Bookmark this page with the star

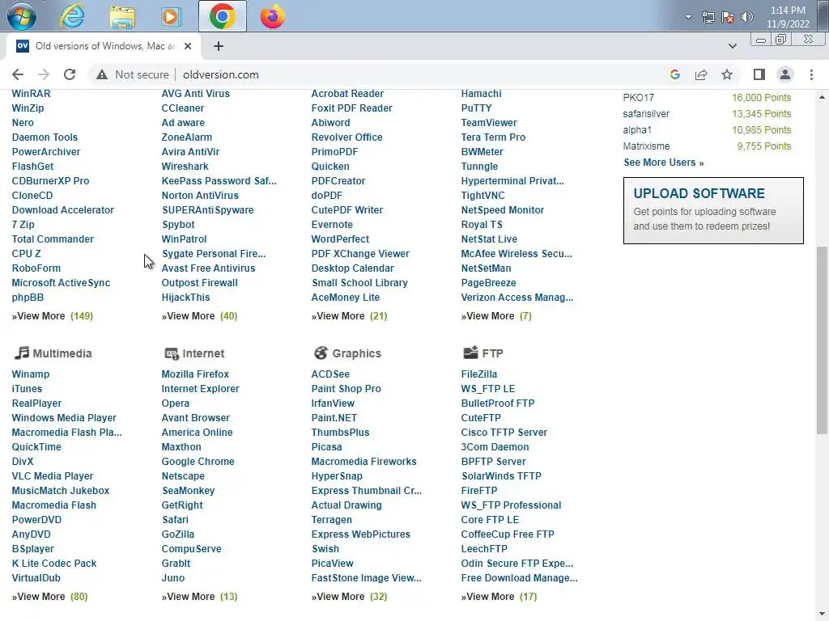727,74
